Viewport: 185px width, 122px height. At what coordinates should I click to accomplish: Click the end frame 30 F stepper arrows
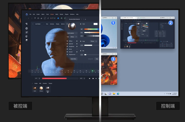pyautogui.click(x=84, y=78)
